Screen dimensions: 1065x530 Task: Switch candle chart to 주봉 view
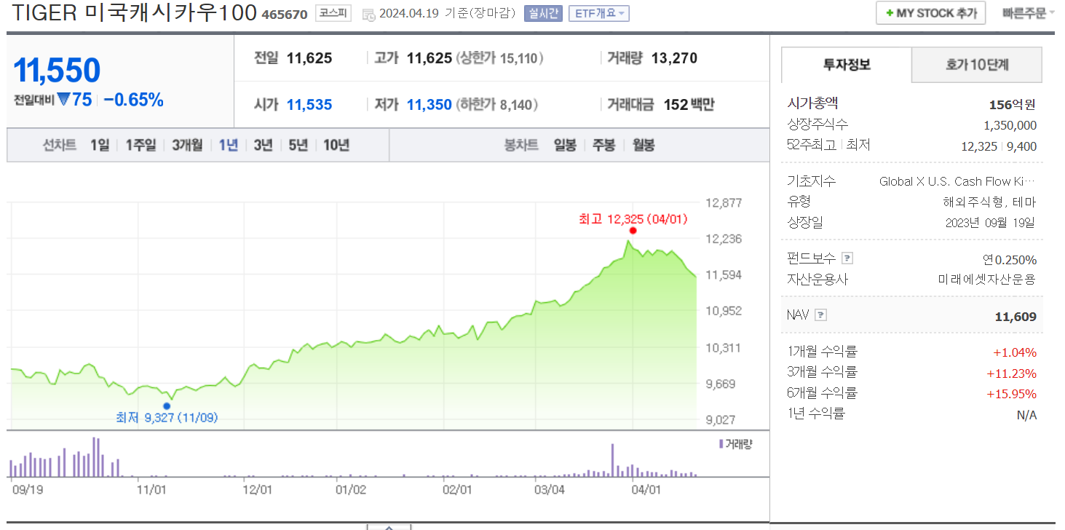605,145
